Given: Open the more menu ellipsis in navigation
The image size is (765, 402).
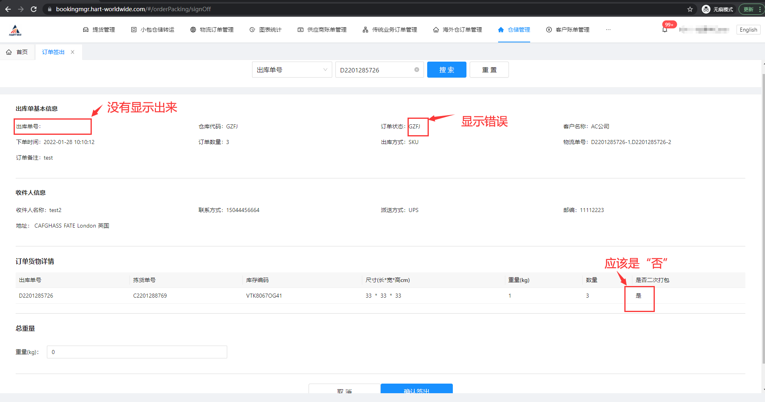Looking at the screenshot, I should pyautogui.click(x=608, y=30).
